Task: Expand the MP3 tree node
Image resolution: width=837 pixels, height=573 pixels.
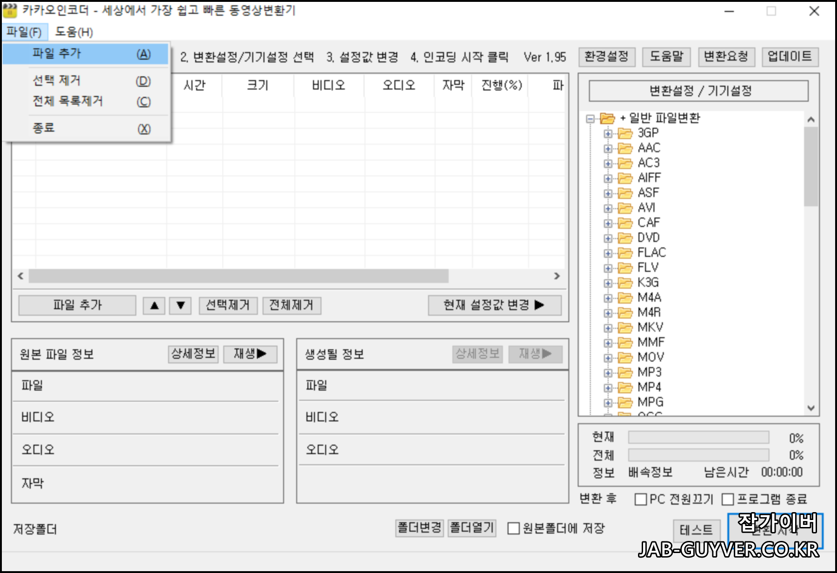Action: click(x=608, y=373)
